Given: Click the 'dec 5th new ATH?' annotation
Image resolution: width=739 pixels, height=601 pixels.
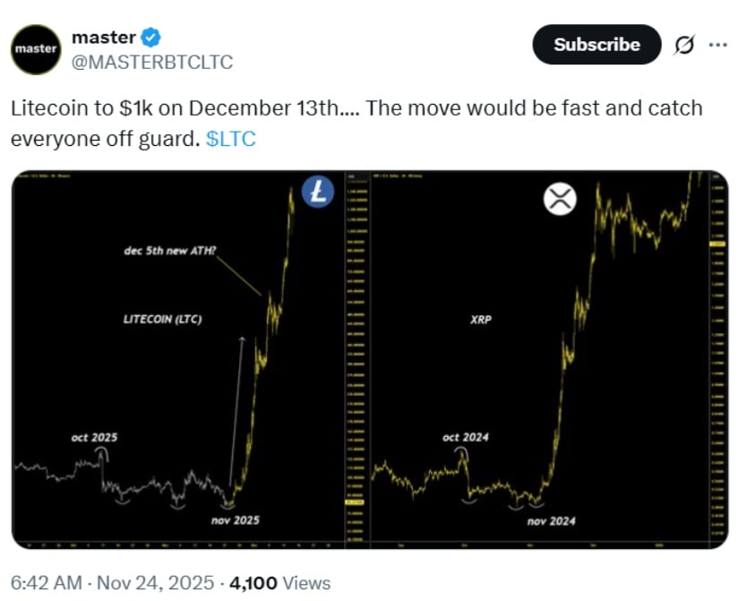Looking at the screenshot, I should point(169,252).
